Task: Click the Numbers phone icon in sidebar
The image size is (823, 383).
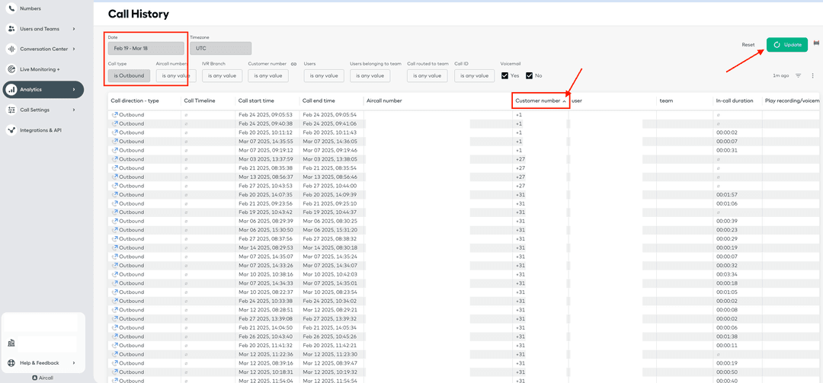Action: [x=11, y=8]
